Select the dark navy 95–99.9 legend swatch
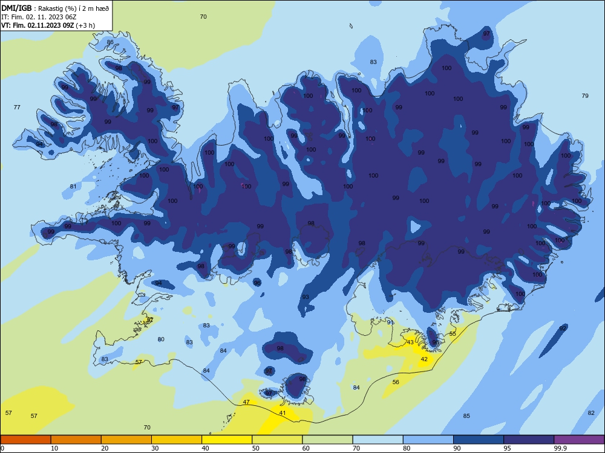This screenshot has height=453, width=605. coord(529,440)
